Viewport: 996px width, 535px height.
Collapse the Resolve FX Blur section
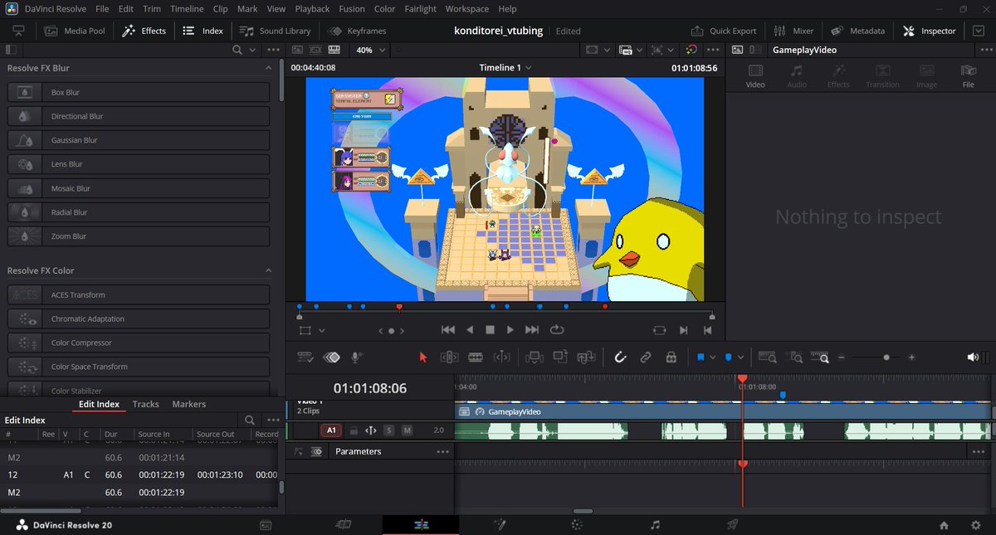268,68
